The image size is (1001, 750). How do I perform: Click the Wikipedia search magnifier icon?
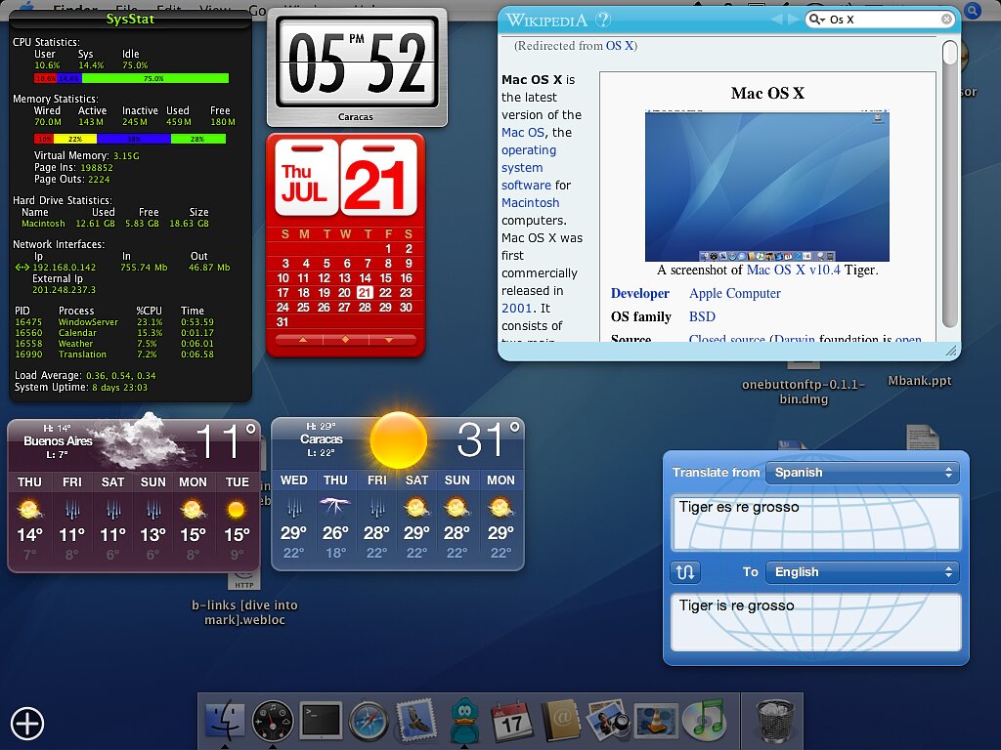[816, 20]
